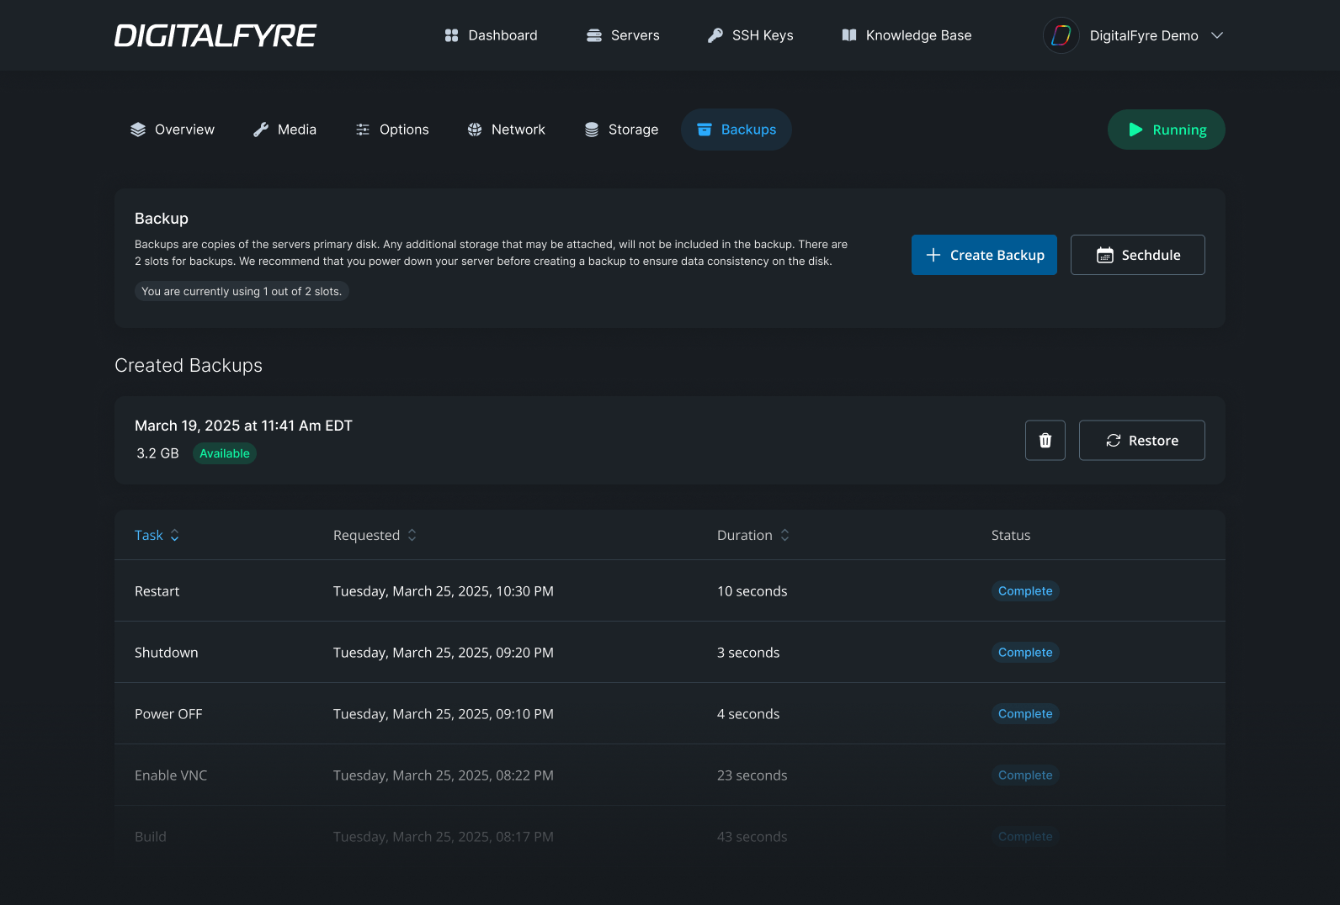Click the Complete badge in Restart row
Viewport: 1340px width, 905px height.
point(1025,591)
